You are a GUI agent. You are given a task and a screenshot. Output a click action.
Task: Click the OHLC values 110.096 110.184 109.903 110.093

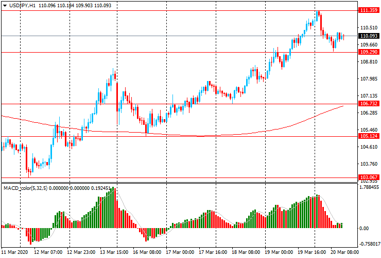pyautogui.click(x=75, y=5)
